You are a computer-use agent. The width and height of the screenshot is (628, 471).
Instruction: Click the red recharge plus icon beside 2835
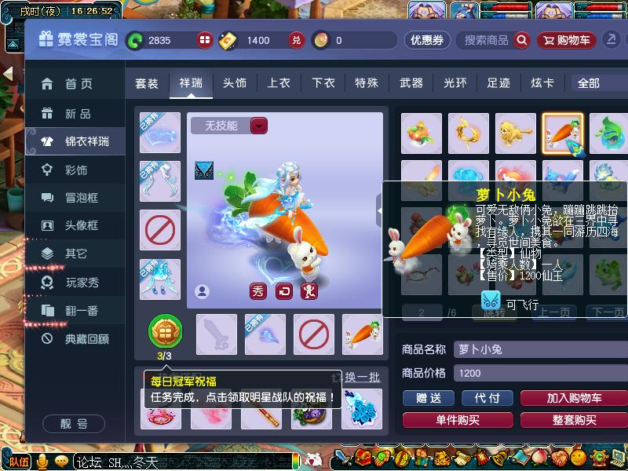[204, 40]
